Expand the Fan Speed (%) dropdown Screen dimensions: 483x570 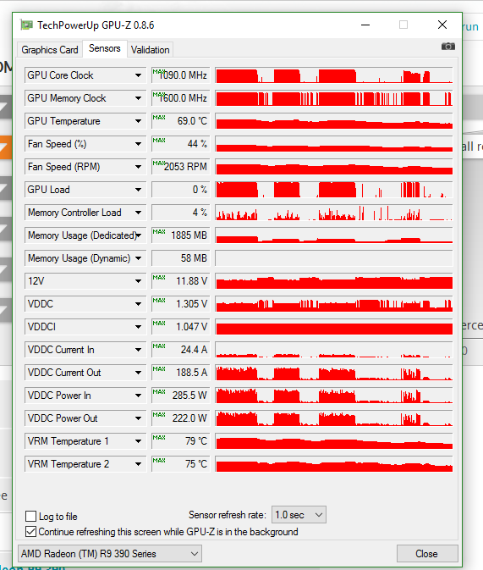pos(138,144)
